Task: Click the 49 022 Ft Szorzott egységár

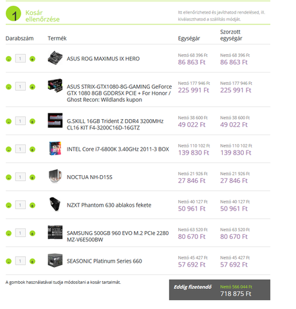Action: pyautogui.click(x=234, y=125)
